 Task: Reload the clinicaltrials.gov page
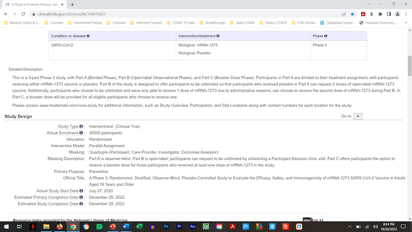[23, 14]
